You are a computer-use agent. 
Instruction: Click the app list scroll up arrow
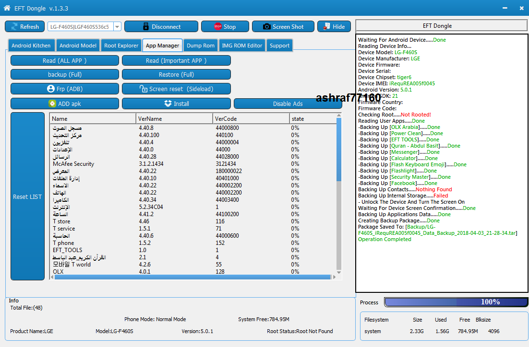pos(339,116)
